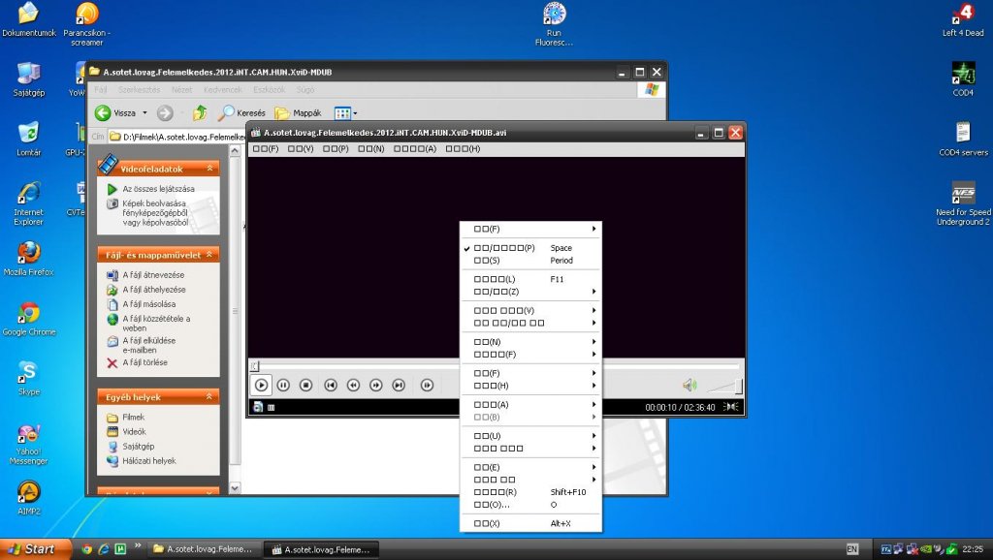Mute audio with the speaker icon
Screen dimensions: 993x560
point(689,385)
